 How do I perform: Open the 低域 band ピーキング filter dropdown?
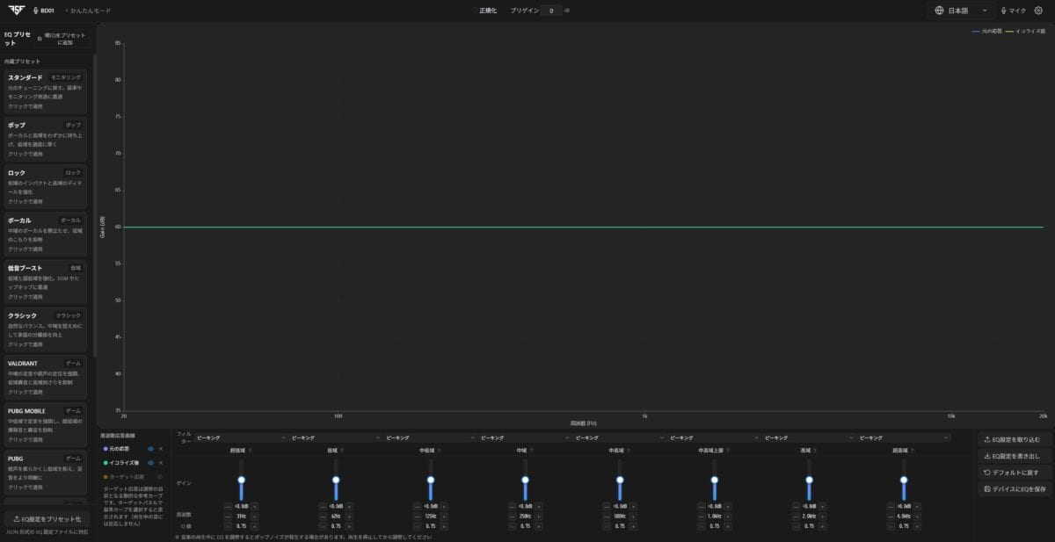coord(336,437)
